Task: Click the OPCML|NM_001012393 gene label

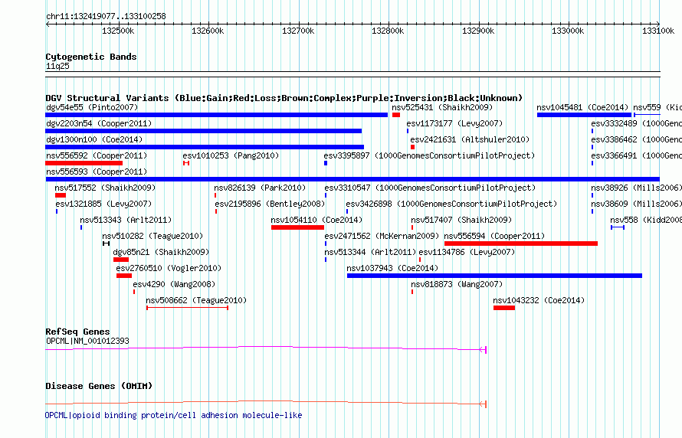Action: click(87, 341)
